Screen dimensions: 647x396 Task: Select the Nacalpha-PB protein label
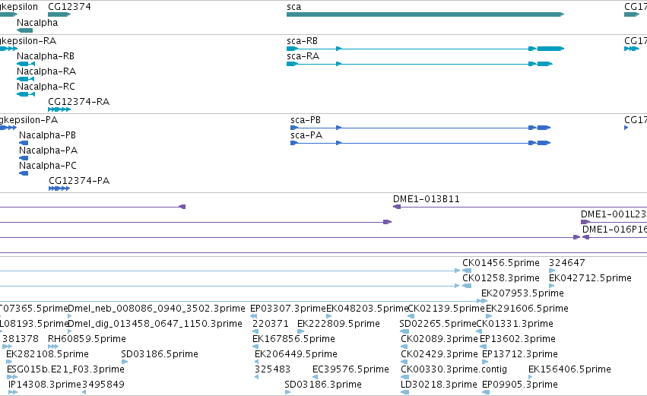coord(47,135)
